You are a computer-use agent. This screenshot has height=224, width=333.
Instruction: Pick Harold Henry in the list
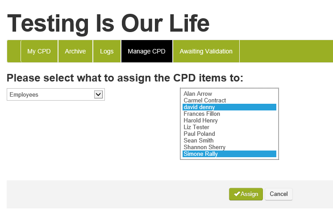click(200, 121)
